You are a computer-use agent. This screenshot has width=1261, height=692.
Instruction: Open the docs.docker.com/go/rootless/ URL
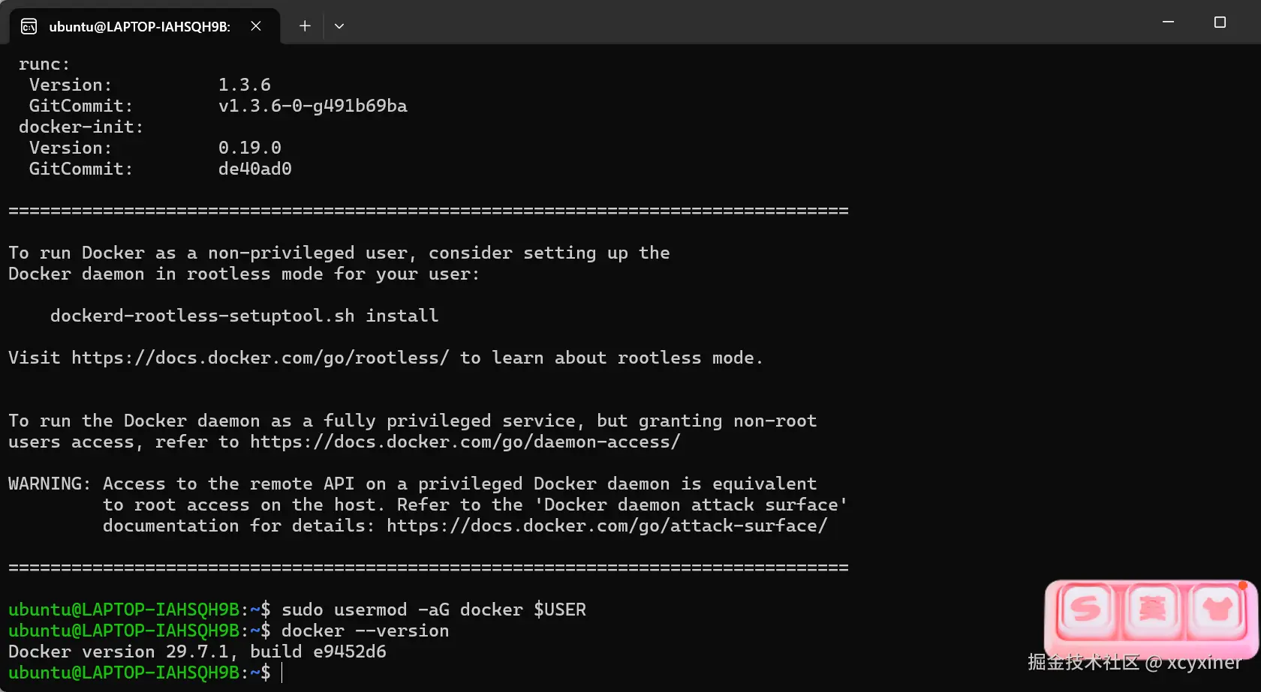260,358
